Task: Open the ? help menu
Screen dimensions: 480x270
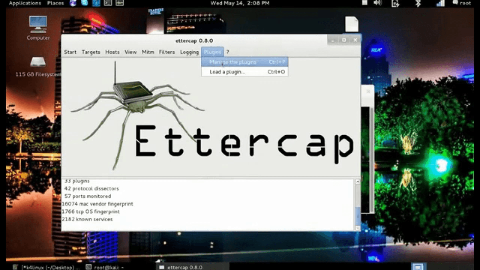Action: click(x=228, y=52)
